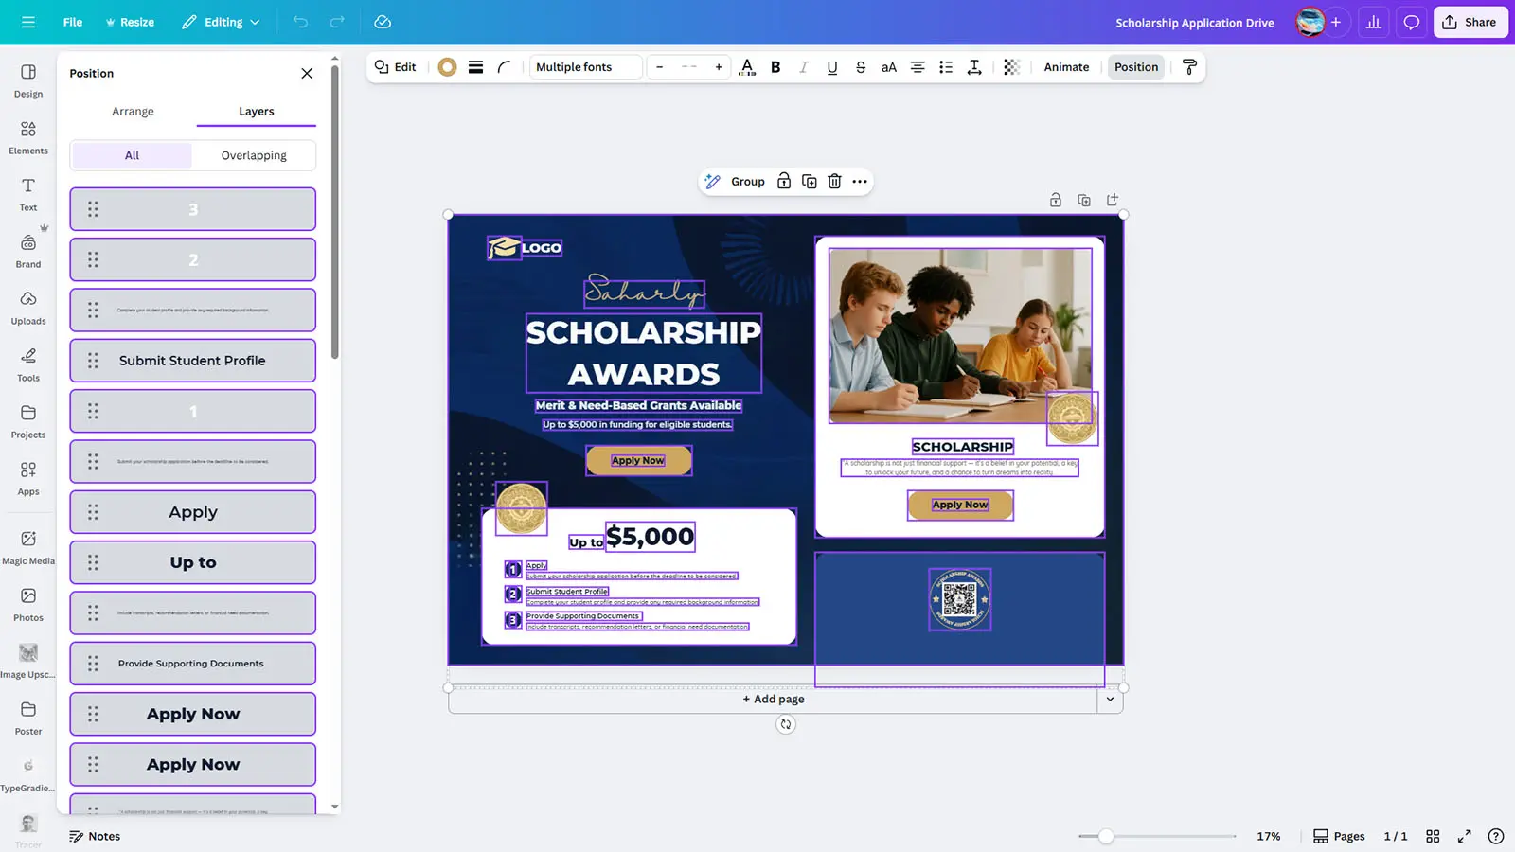The height and width of the screenshot is (852, 1515).
Task: Open the Multiple fonts dropdown
Action: click(585, 67)
